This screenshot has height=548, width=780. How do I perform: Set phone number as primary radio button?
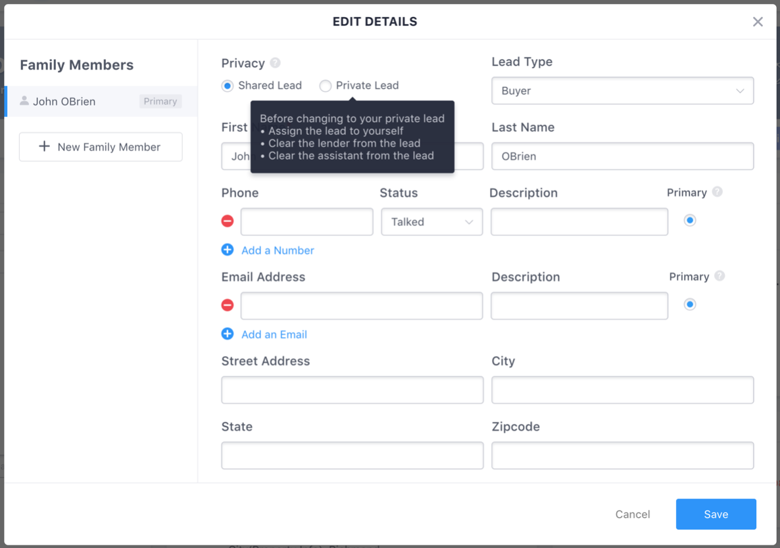tap(689, 221)
